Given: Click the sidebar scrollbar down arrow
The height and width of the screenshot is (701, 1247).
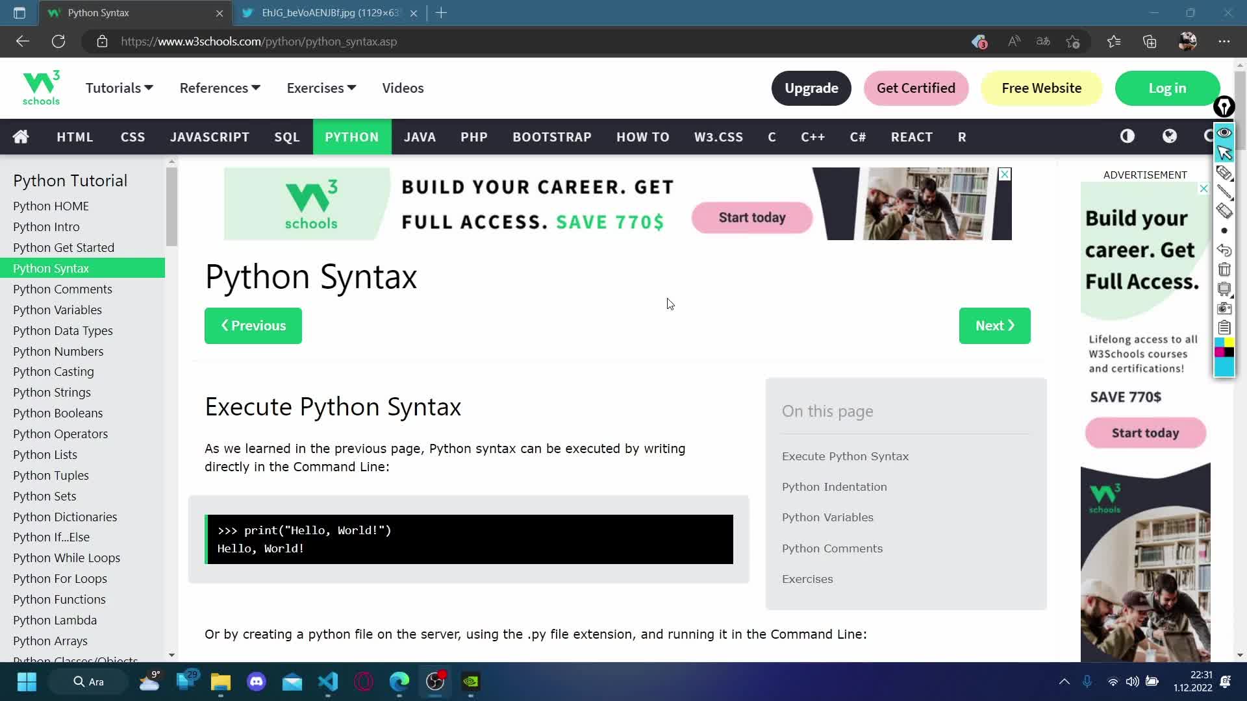Looking at the screenshot, I should (171, 655).
